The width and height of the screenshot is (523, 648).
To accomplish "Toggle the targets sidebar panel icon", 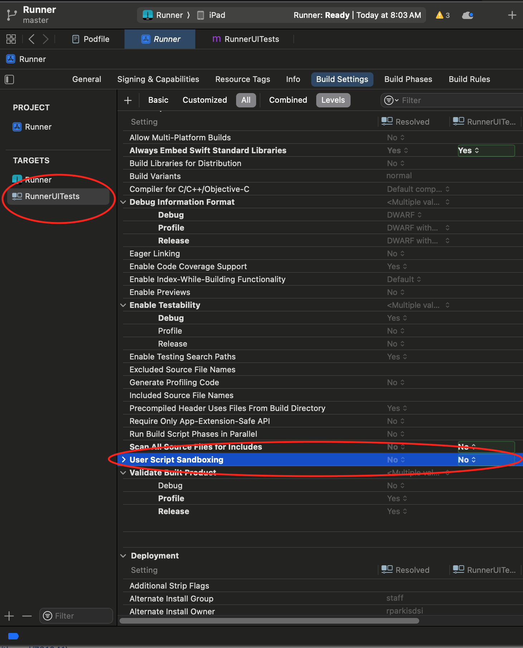I will point(9,79).
